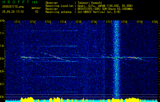Click the 1717 time marker
160x102 pixels.
click(x=109, y=22)
